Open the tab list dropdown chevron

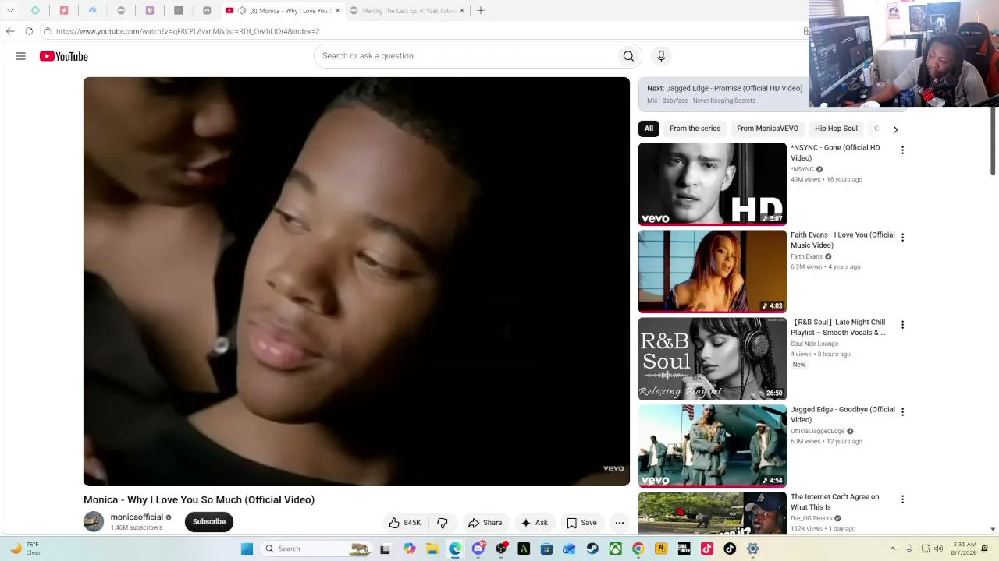pos(10,11)
